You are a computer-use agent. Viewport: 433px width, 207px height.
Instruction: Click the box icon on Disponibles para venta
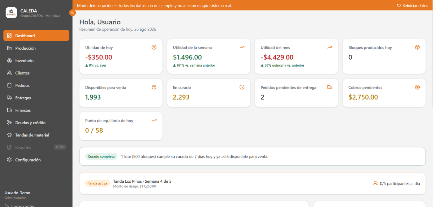click(154, 87)
